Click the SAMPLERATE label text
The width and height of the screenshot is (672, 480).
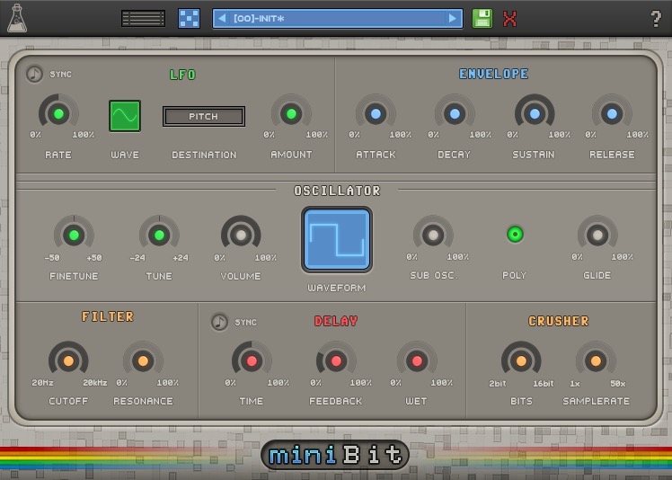pyautogui.click(x=597, y=401)
